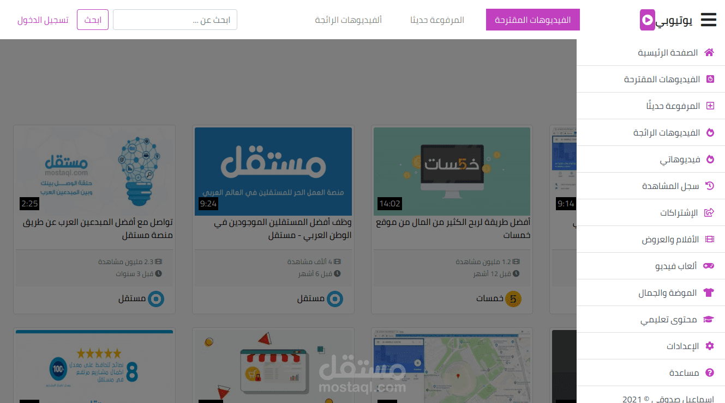Click the icon beside الفيديوهات المقترحة in sidebar
This screenshot has height=403, width=725.
click(710, 80)
